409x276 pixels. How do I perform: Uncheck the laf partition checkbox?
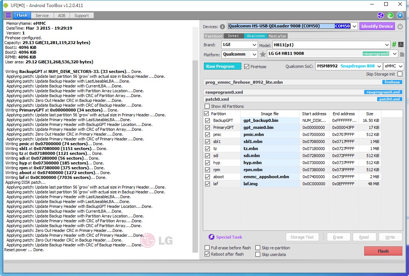coord(207,184)
